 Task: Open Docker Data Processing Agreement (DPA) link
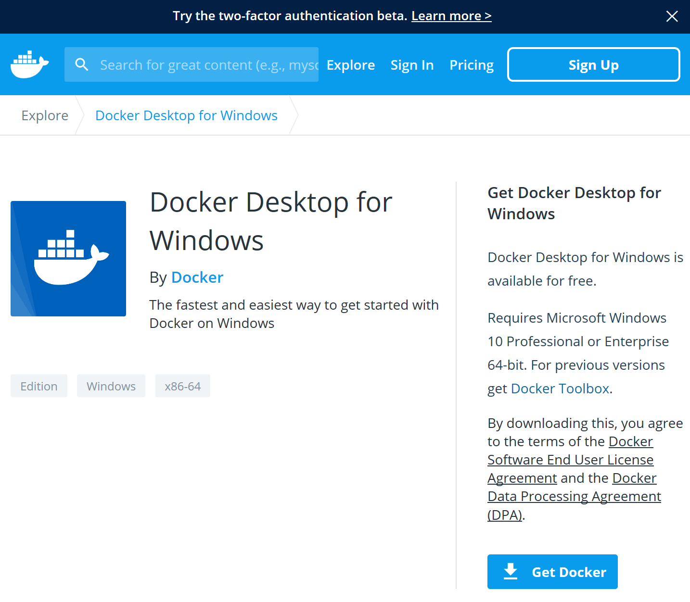[x=575, y=496]
